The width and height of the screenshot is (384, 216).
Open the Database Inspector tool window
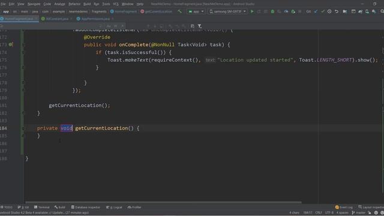click(86, 207)
